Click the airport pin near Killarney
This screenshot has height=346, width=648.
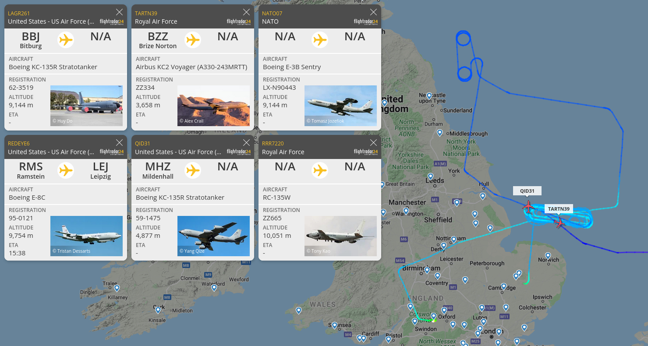[x=117, y=288]
